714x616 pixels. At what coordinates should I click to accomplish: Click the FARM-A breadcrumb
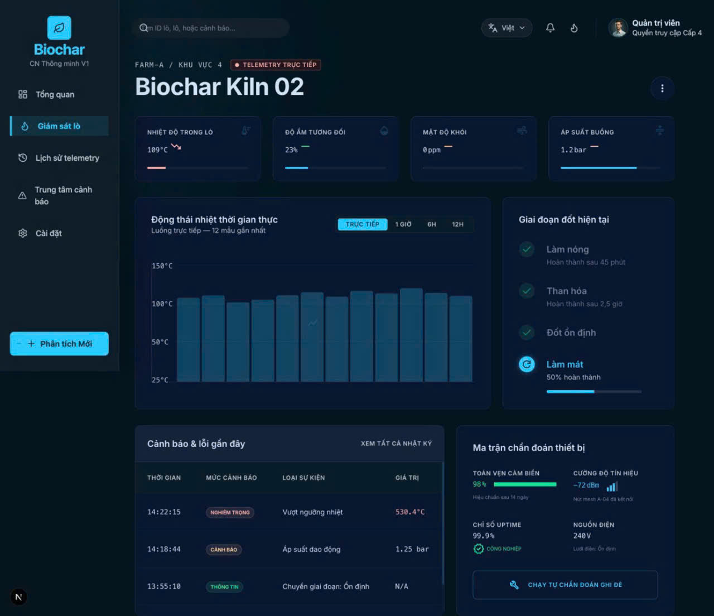tap(149, 65)
